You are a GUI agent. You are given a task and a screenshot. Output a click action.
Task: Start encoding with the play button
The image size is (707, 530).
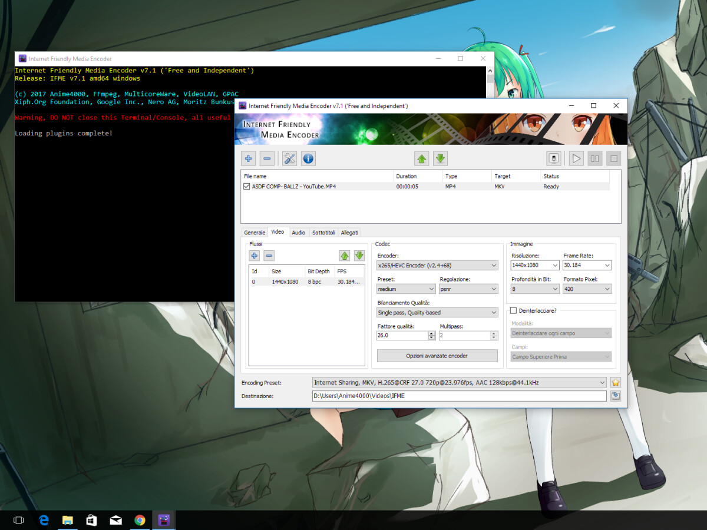pos(576,158)
